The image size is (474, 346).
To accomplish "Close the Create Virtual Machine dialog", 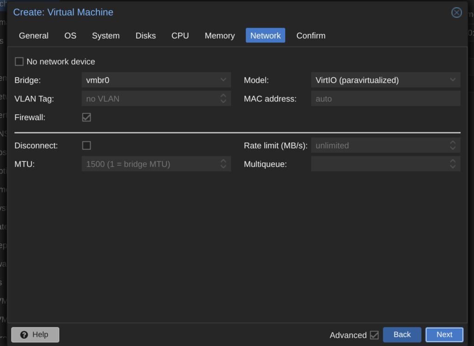I will click(x=456, y=12).
